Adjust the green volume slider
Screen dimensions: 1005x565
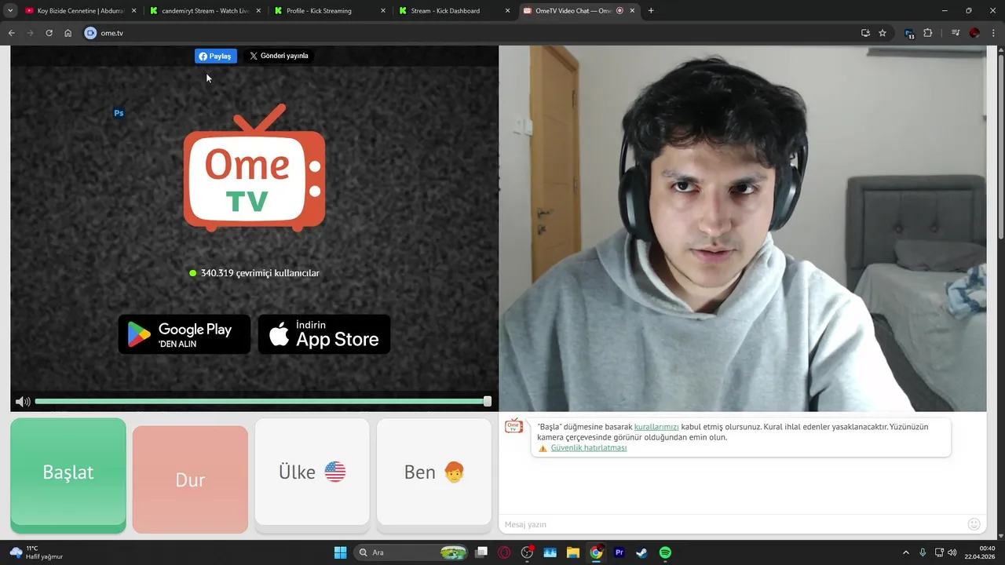[263, 402]
